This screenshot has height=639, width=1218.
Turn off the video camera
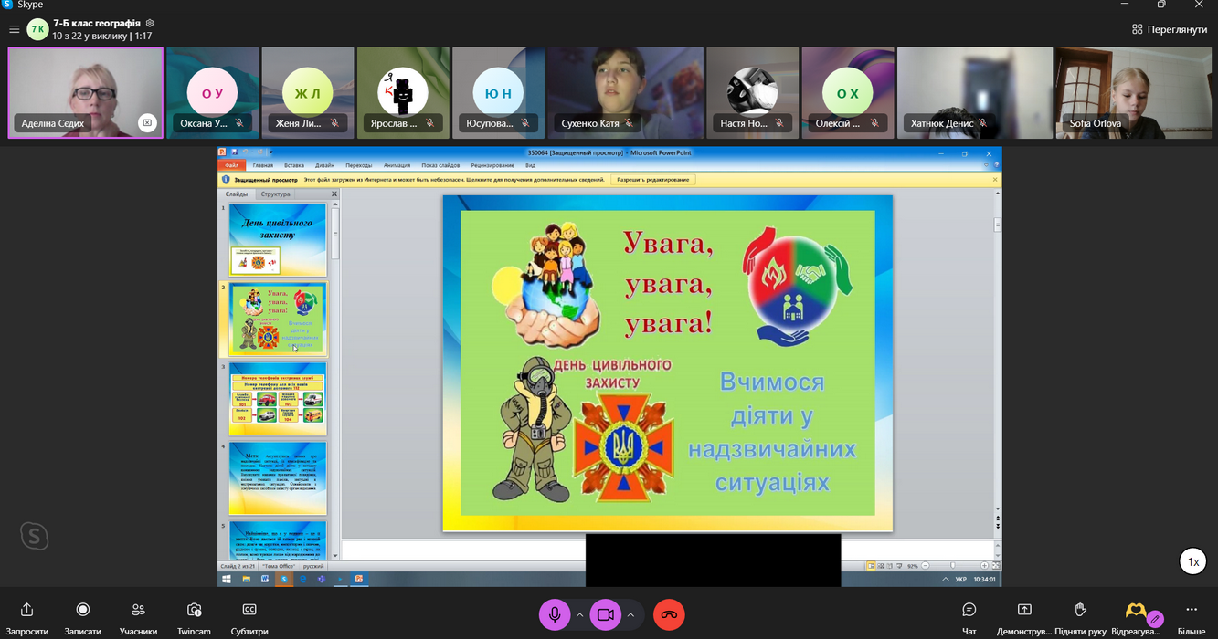coord(605,615)
